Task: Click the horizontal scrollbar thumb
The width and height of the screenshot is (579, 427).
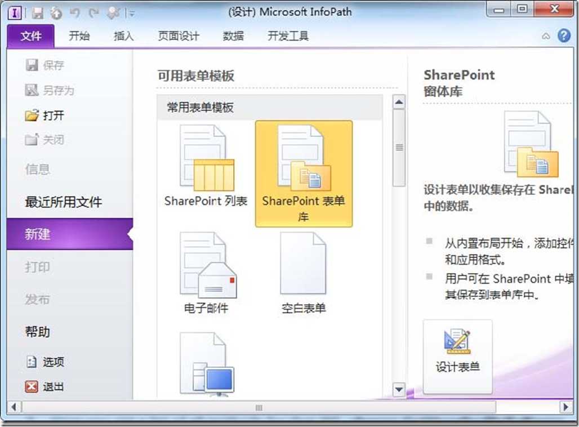Action: point(259,407)
